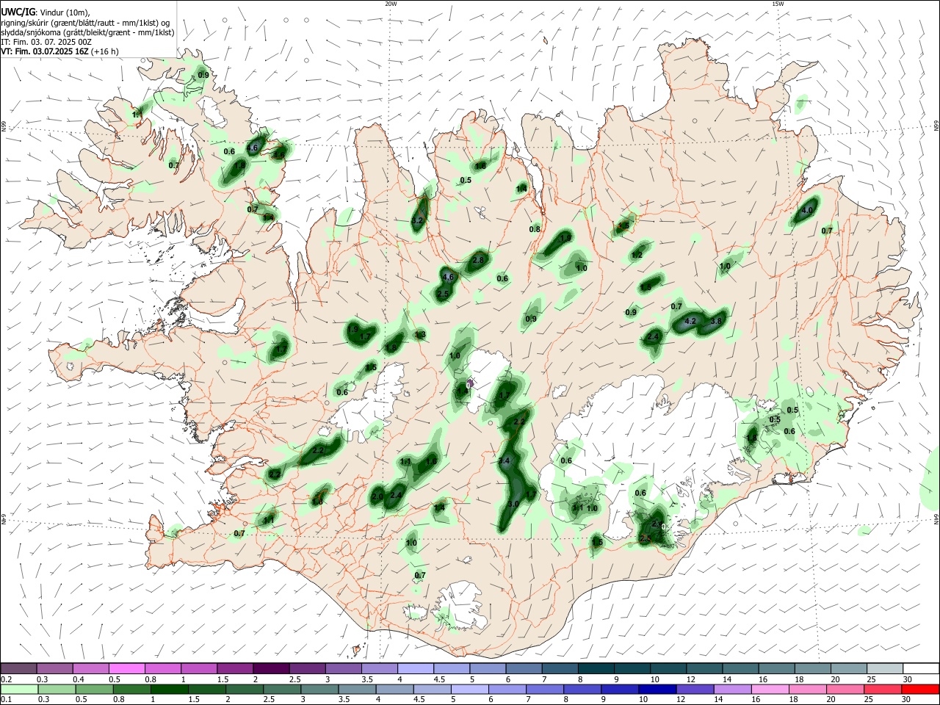Select the 0.2 swatch at upper legend start
Image resolution: width=940 pixels, height=705 pixels.
tap(18, 668)
